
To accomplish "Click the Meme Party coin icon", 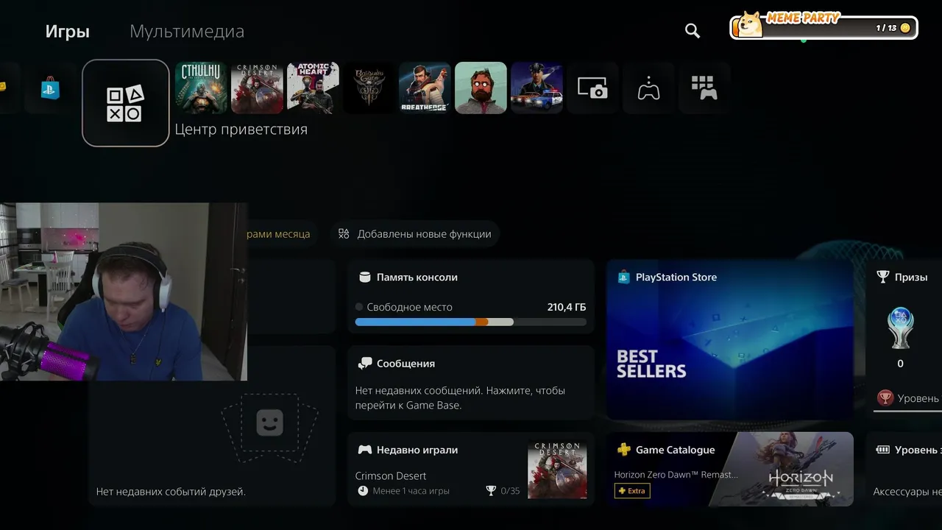I will point(905,28).
